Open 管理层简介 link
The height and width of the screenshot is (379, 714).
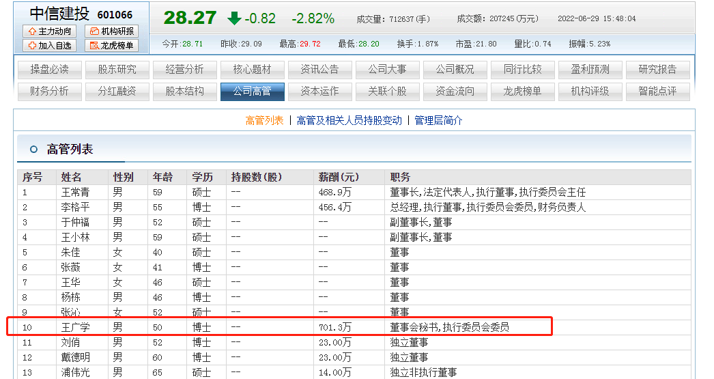point(438,121)
